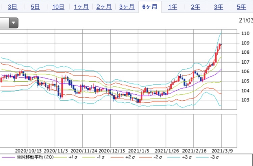Select the 10日 period tab
Screen dimensions: 253x166
(x=58, y=7)
